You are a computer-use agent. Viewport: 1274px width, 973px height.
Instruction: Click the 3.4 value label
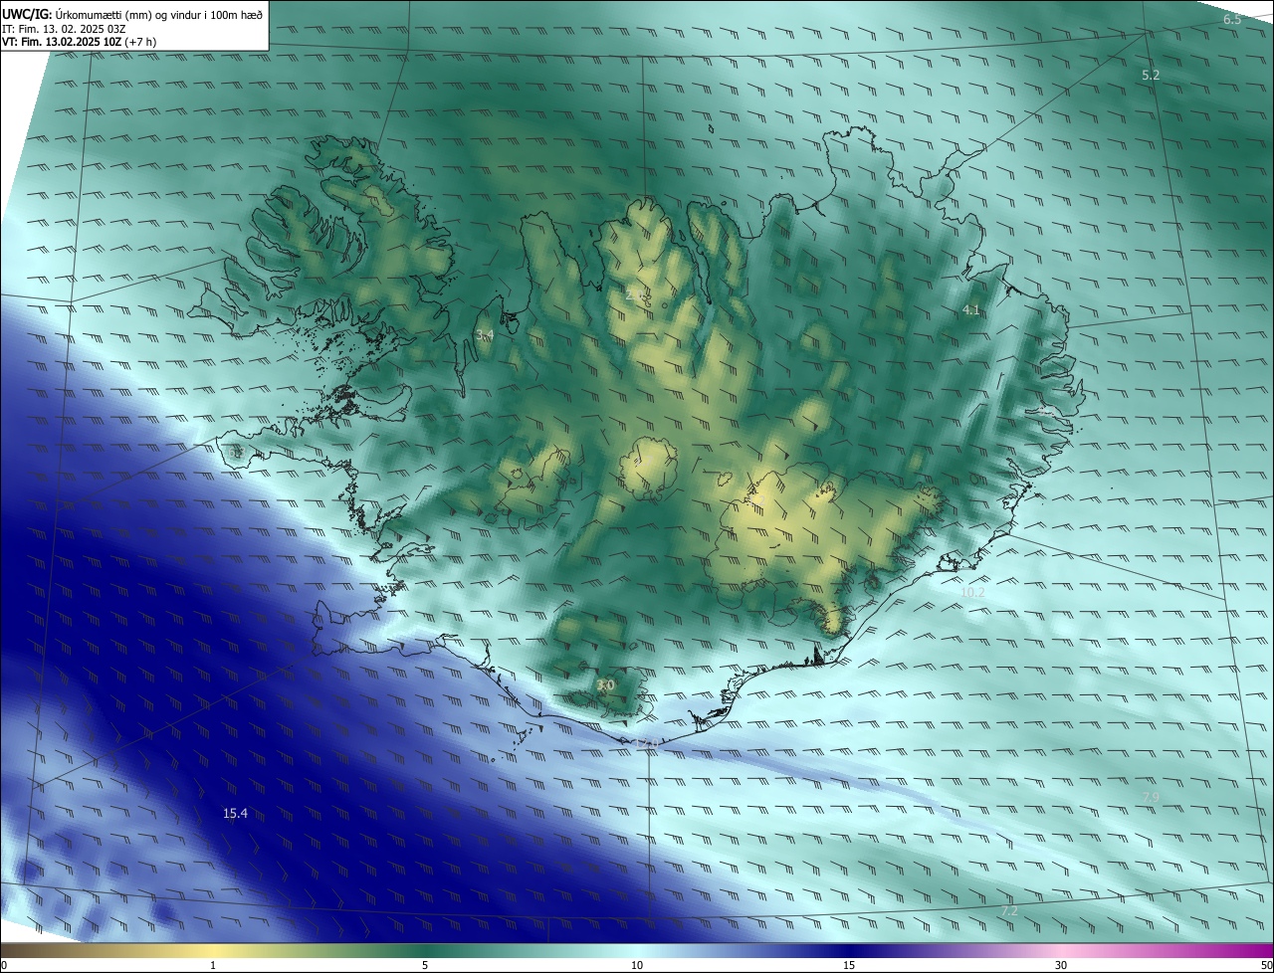[x=485, y=335]
